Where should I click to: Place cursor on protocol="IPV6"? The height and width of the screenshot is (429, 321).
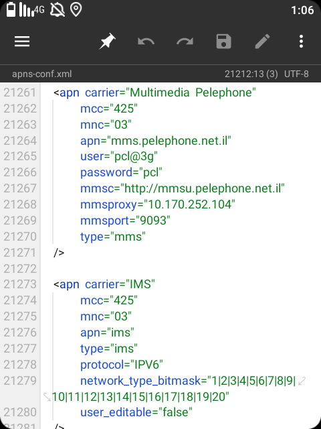122,365
